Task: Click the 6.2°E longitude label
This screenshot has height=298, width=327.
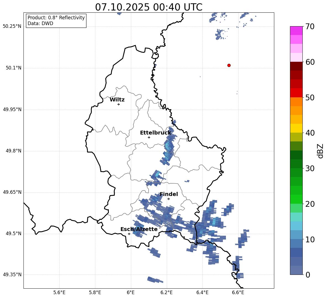Action: click(167, 292)
